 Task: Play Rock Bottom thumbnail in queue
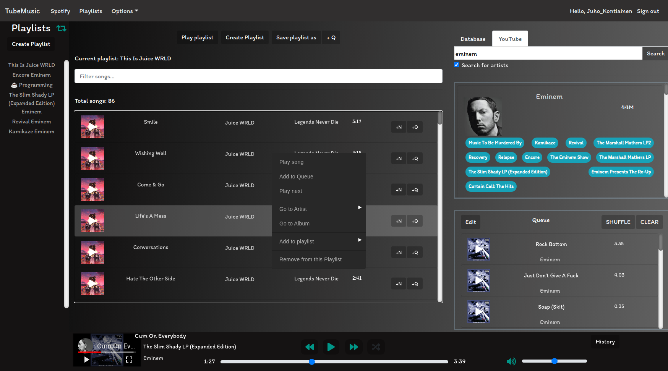(x=479, y=249)
